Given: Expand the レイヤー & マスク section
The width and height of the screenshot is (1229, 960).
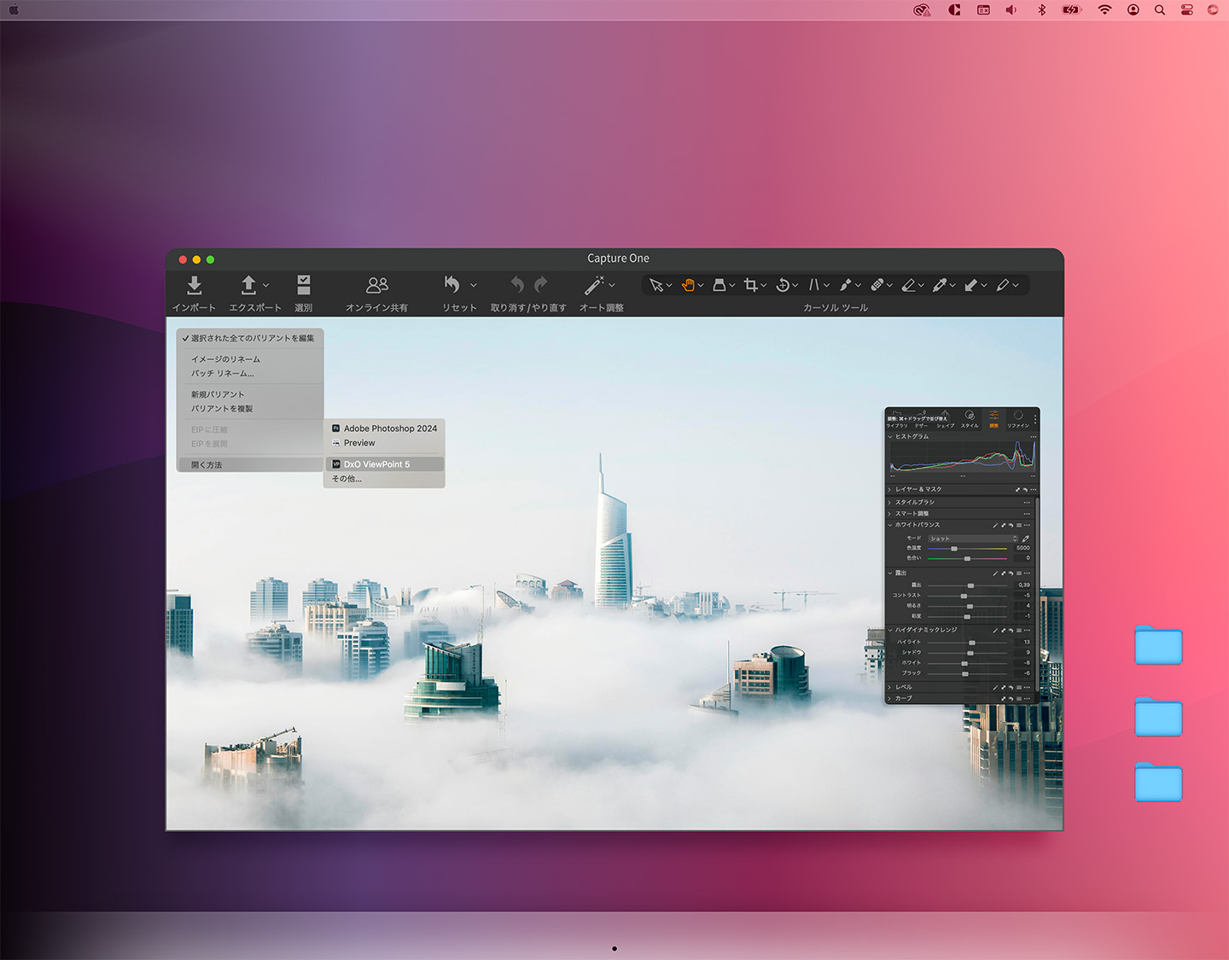Looking at the screenshot, I should click(x=890, y=490).
